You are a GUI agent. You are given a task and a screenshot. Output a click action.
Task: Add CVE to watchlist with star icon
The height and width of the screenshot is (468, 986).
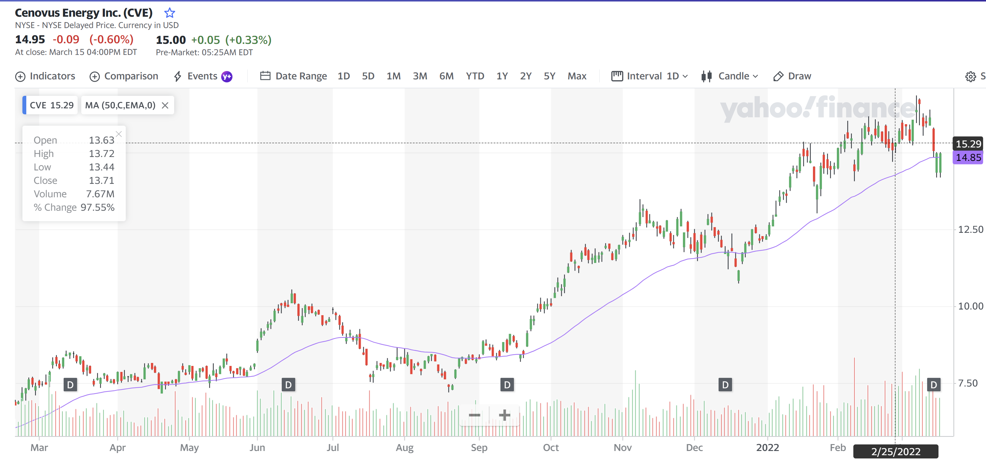(170, 13)
